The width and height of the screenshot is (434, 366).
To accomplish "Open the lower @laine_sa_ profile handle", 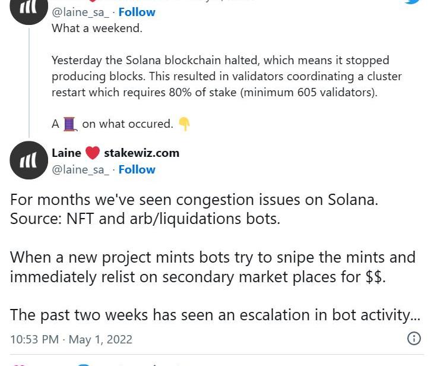I will click(x=80, y=169).
